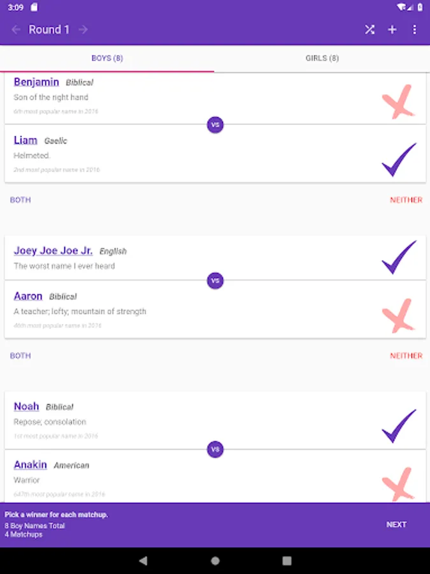
Task: Choose NEITHER for Joey vs Aaron
Action: [x=406, y=356]
